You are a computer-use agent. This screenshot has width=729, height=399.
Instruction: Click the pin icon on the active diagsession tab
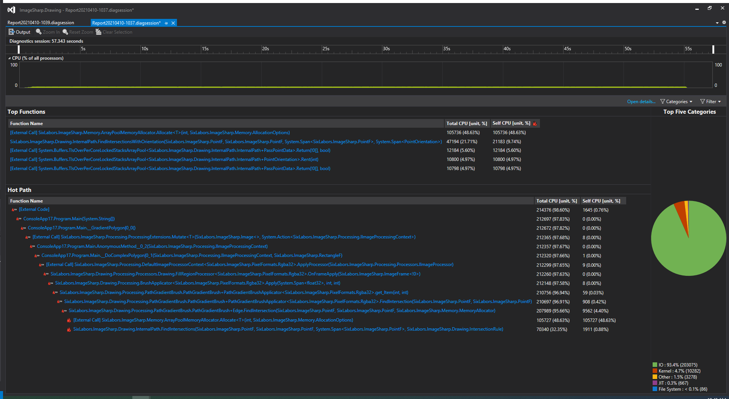166,23
